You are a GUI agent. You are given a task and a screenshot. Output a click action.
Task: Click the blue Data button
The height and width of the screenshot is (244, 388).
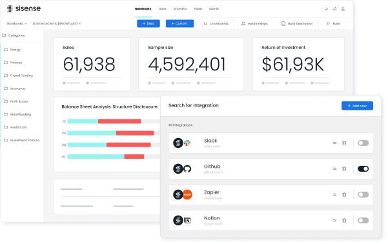(x=148, y=23)
